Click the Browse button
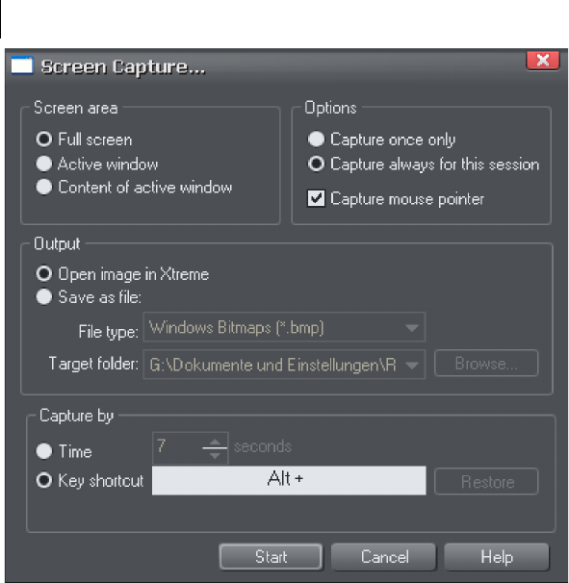This screenshot has width=569, height=583. click(486, 364)
